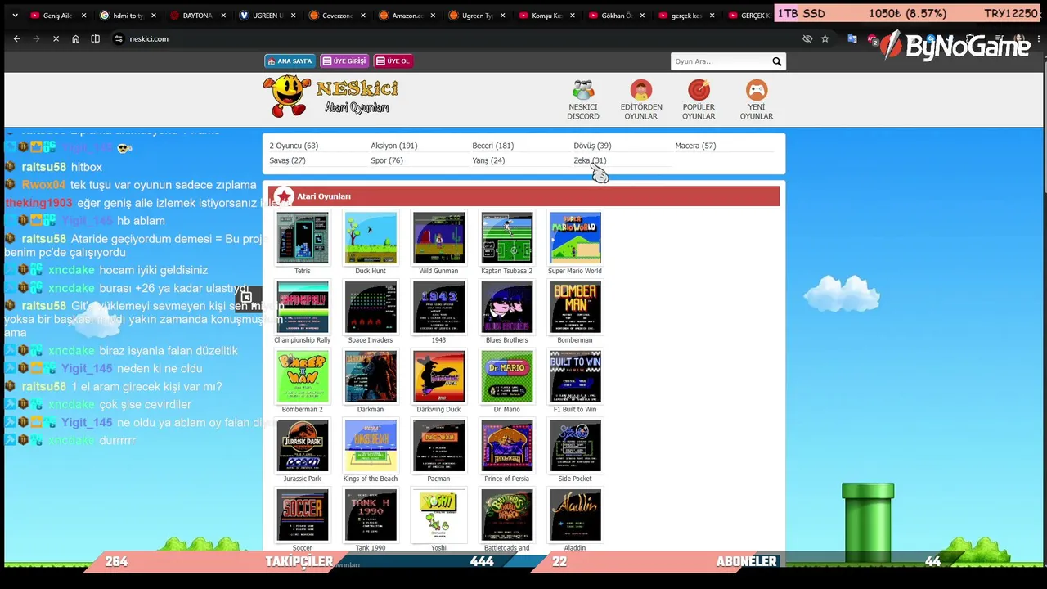Open the Yarış (24) category
This screenshot has width=1047, height=589.
click(x=488, y=160)
